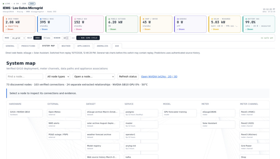Toggle Shown on the Solar Measured card
The width and height of the screenshot is (280, 159).
[215, 29]
